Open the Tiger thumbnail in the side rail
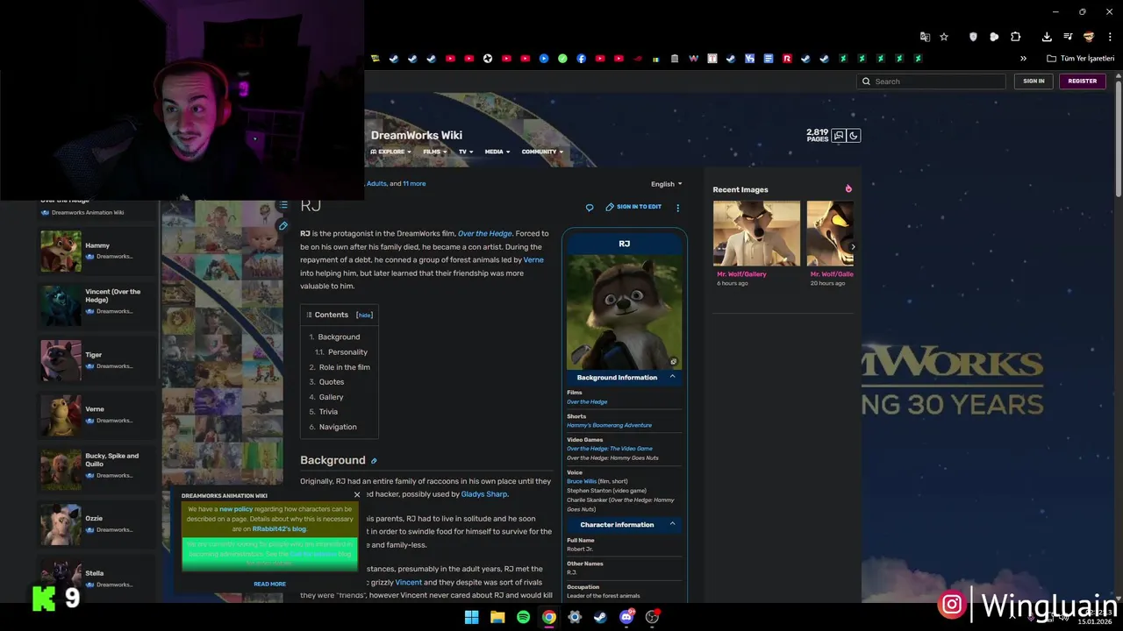Image resolution: width=1123 pixels, height=631 pixels. (x=61, y=360)
